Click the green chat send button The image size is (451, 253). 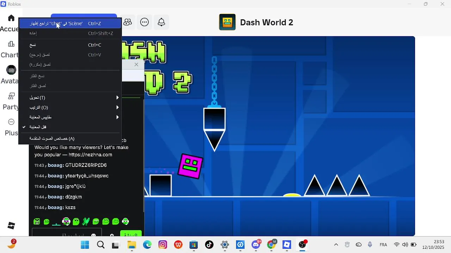click(131, 234)
